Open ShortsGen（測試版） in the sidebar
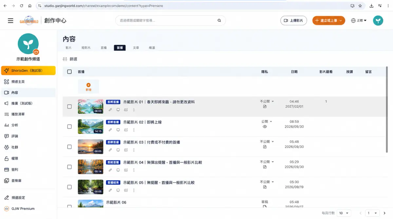The image size is (393, 219). (28, 70)
